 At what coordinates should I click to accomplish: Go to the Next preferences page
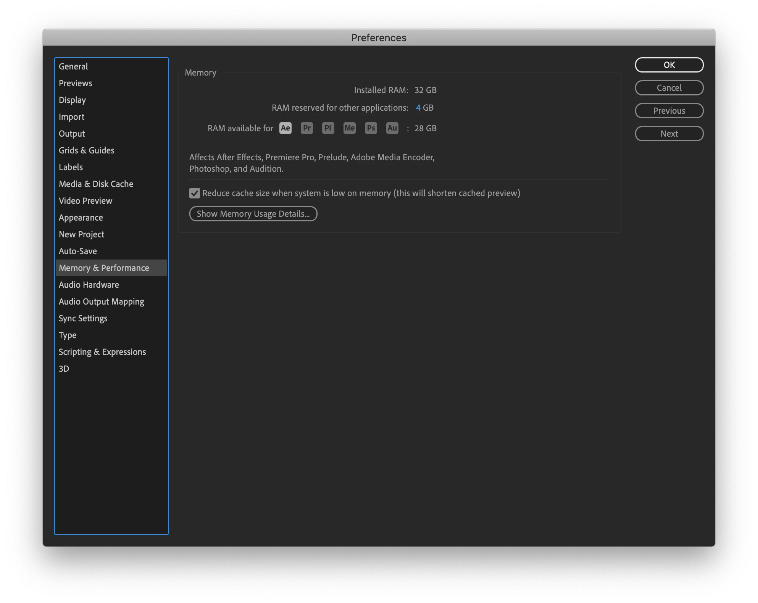point(669,134)
